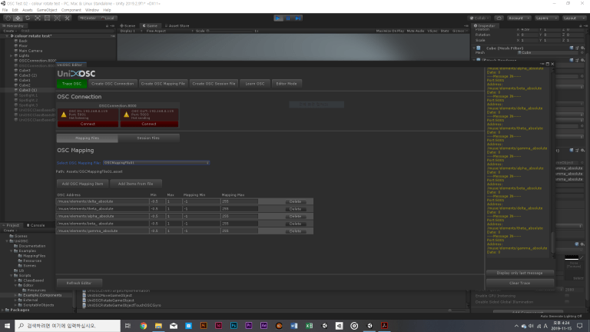Toggle VSync in Game view

point(433,31)
